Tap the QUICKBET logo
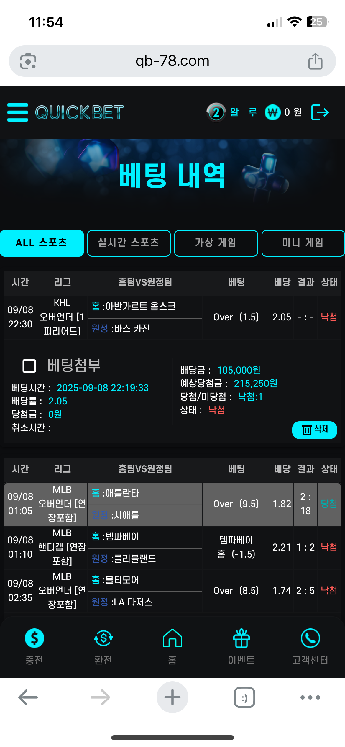This screenshot has height=747, width=345. [80, 112]
